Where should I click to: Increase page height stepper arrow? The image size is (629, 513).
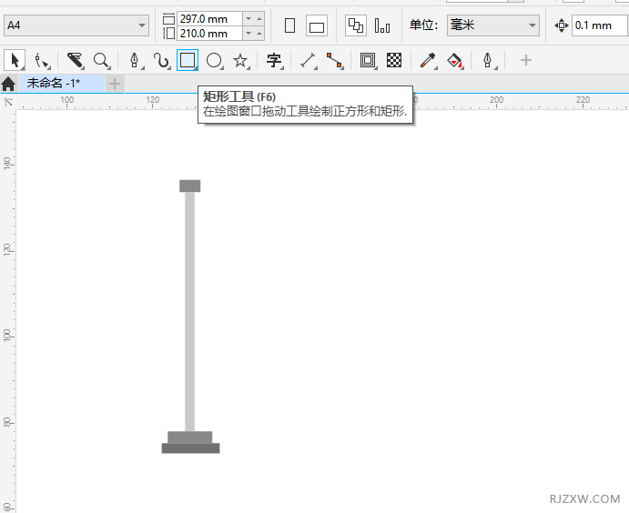(x=259, y=34)
